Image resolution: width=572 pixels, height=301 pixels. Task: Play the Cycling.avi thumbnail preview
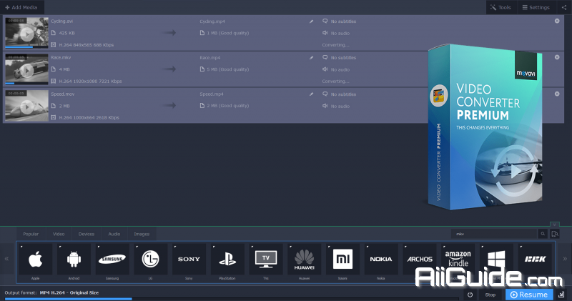coord(26,34)
